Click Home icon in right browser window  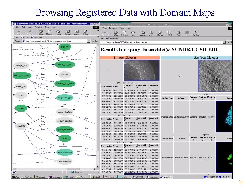point(133,33)
